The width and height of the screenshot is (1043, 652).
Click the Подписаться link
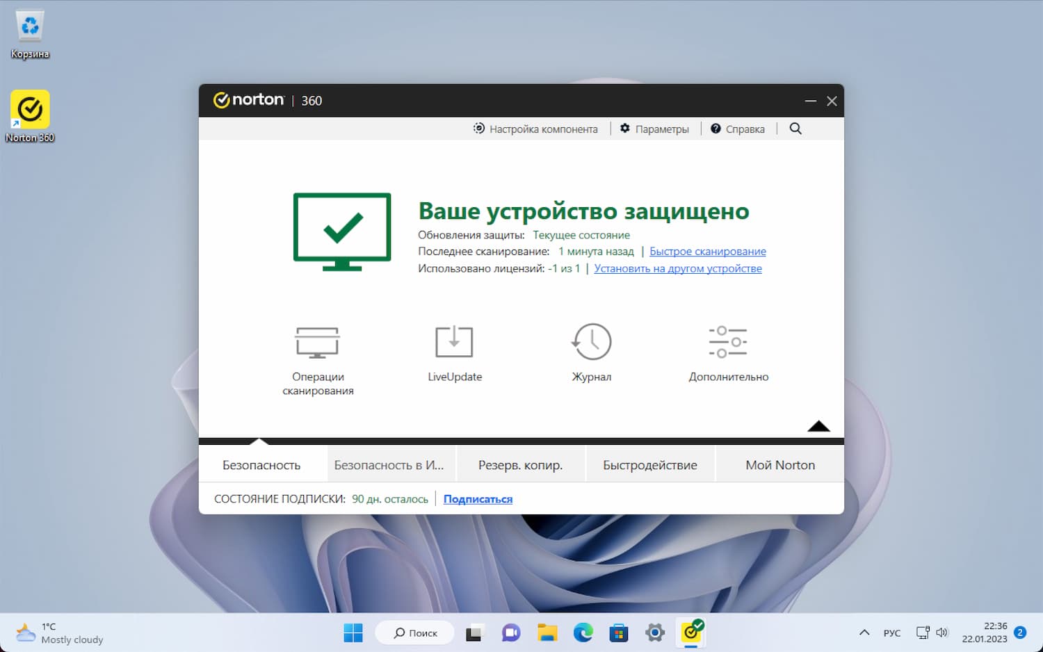[478, 498]
